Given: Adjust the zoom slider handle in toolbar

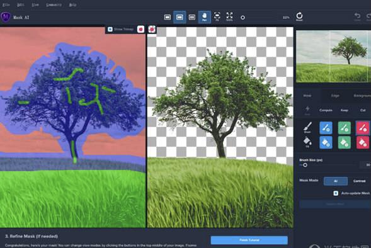Looking at the screenshot, I should pyautogui.click(x=243, y=18).
